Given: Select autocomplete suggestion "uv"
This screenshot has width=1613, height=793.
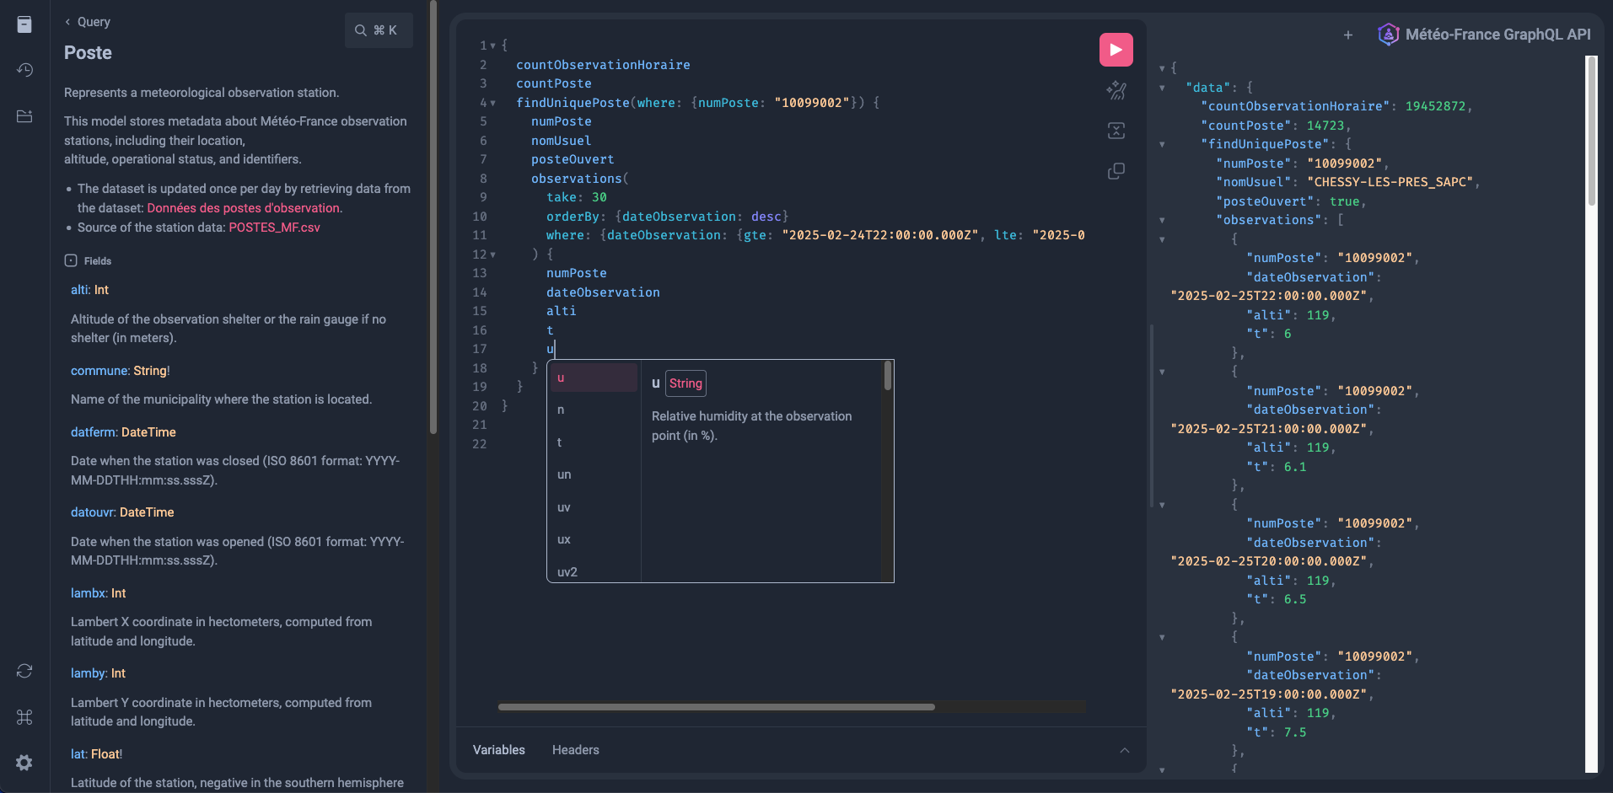Looking at the screenshot, I should tap(594, 507).
